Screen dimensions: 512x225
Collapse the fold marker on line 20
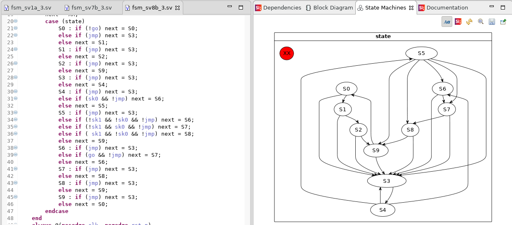15,21
